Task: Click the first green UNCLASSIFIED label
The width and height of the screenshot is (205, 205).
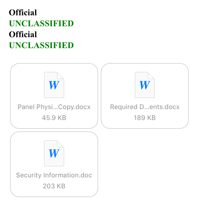Action: pos(41,24)
